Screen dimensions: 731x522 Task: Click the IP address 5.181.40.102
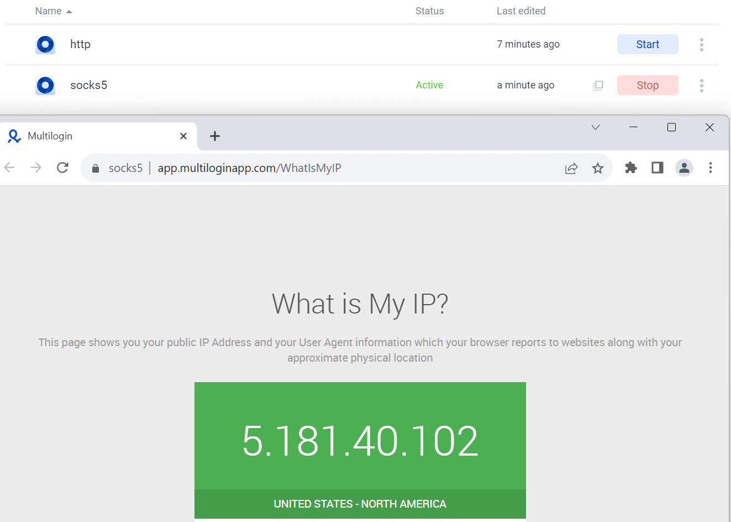[360, 441]
